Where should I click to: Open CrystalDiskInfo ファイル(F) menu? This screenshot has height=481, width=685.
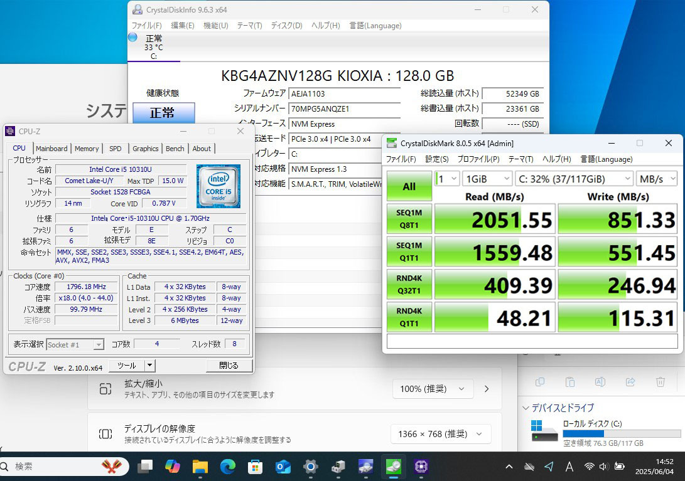(x=147, y=25)
